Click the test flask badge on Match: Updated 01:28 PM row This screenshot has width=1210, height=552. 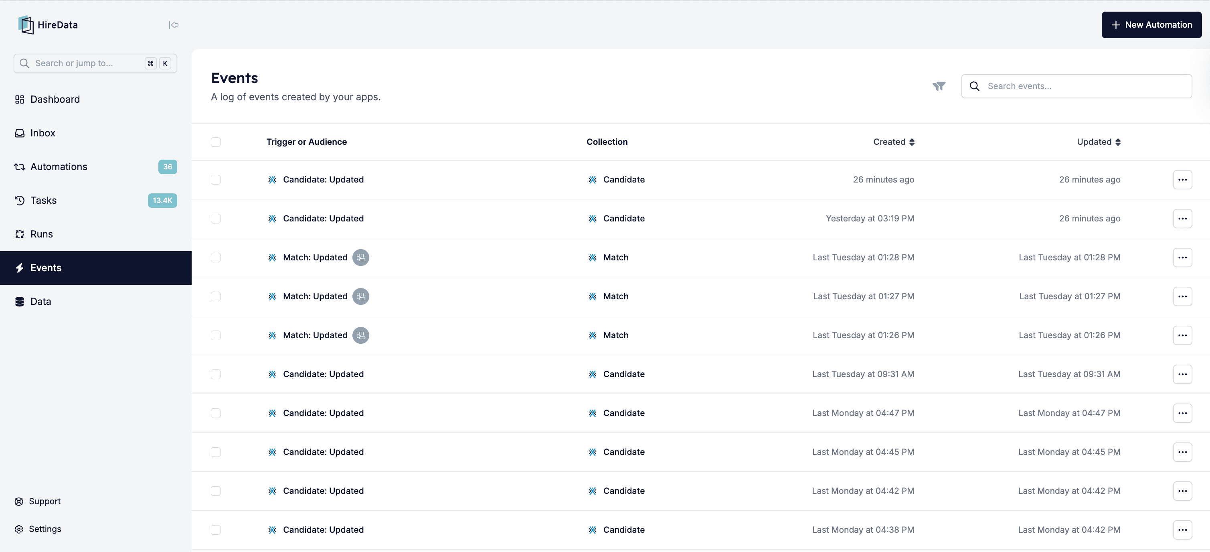coord(361,258)
